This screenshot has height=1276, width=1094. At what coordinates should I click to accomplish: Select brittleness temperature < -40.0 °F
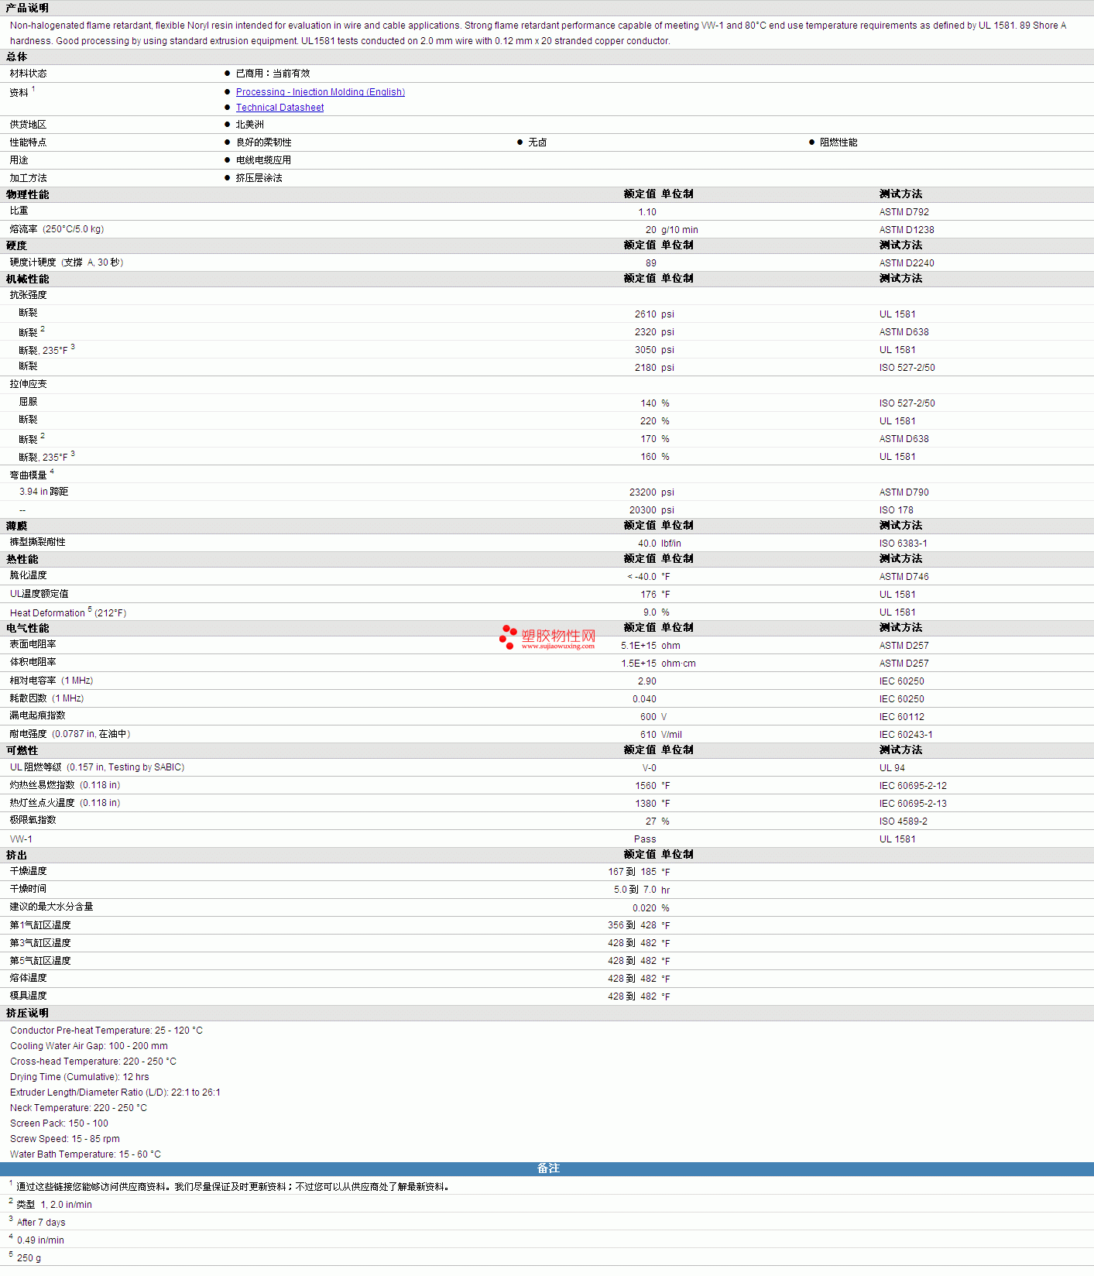tap(649, 577)
